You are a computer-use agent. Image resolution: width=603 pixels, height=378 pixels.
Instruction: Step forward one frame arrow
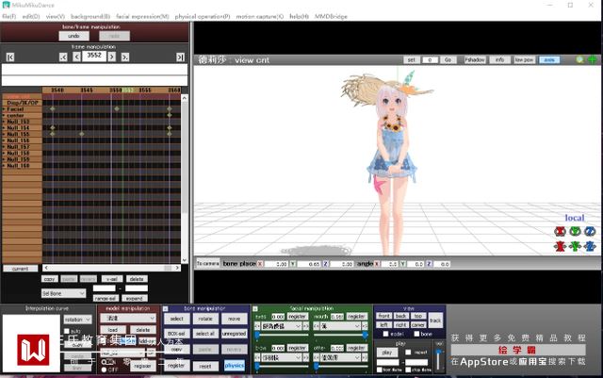(x=112, y=57)
